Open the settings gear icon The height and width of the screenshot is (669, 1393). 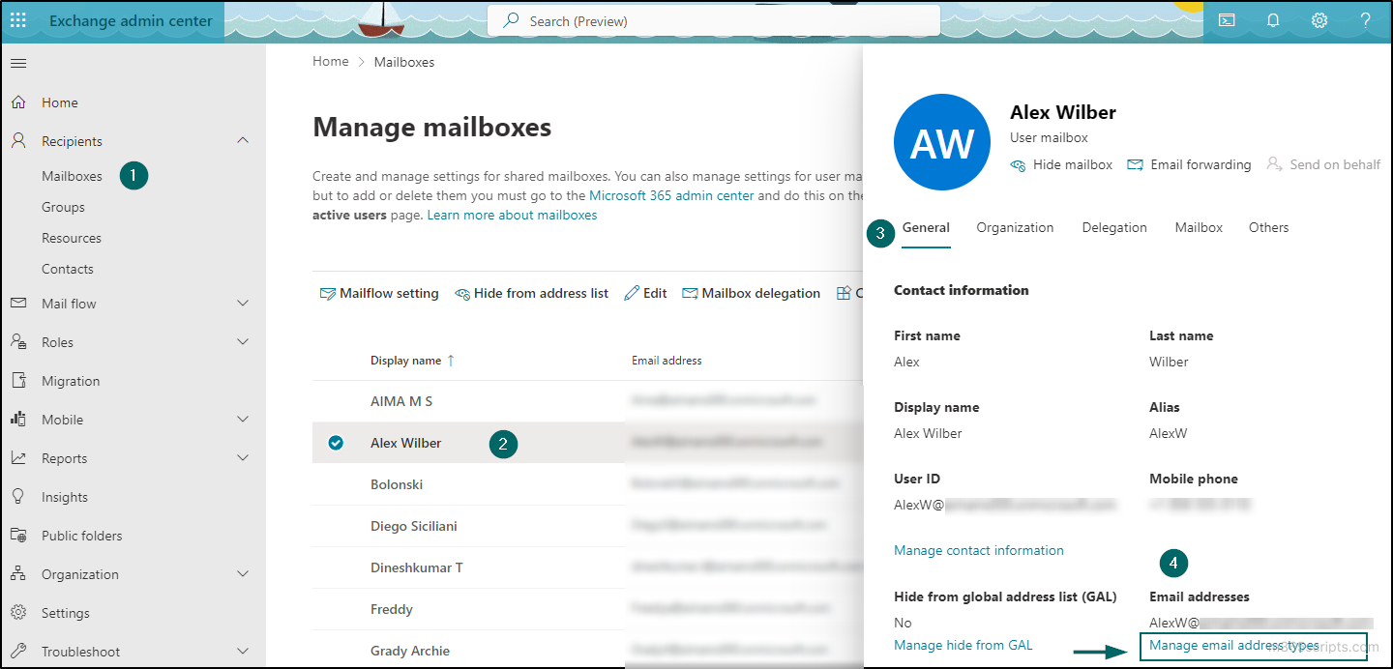tap(1319, 19)
